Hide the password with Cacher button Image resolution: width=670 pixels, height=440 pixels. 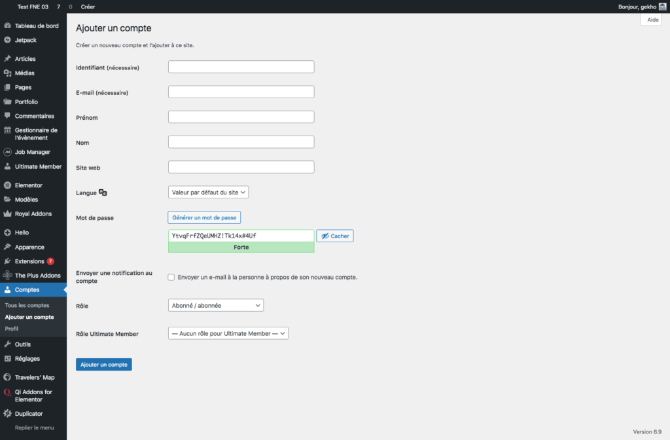tap(335, 236)
